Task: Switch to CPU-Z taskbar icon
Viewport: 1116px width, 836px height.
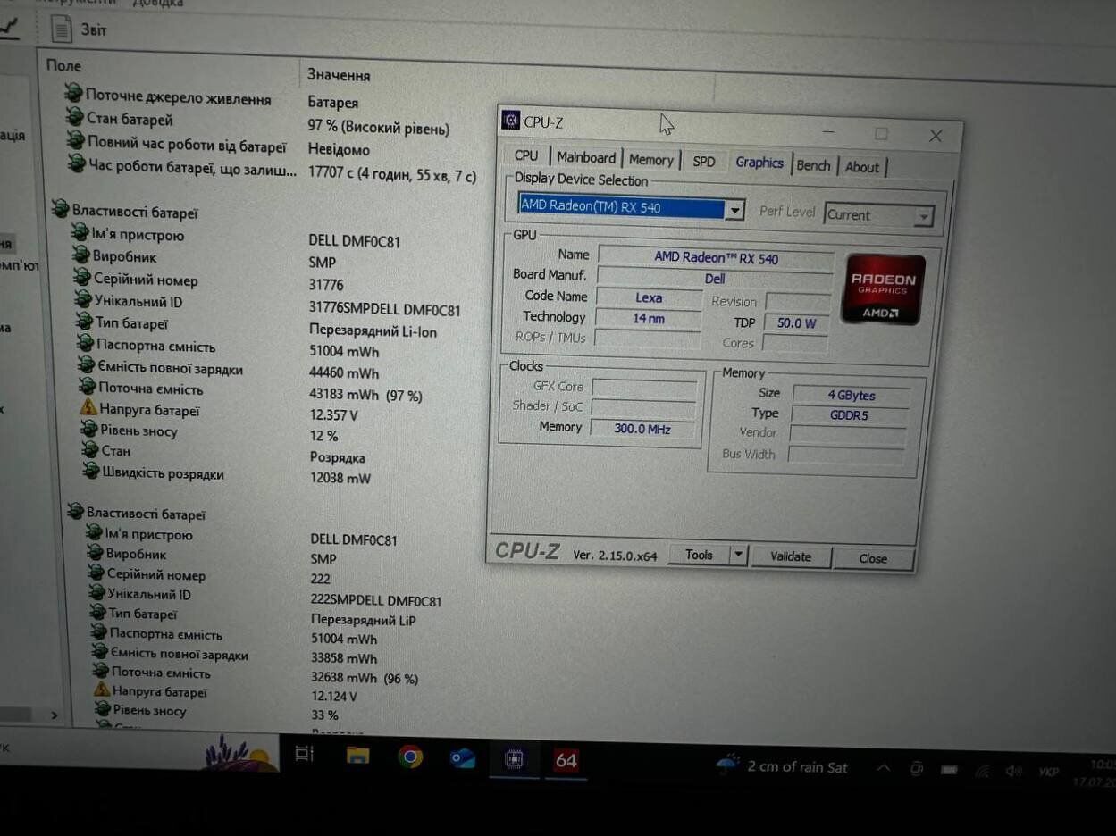Action: [x=514, y=759]
